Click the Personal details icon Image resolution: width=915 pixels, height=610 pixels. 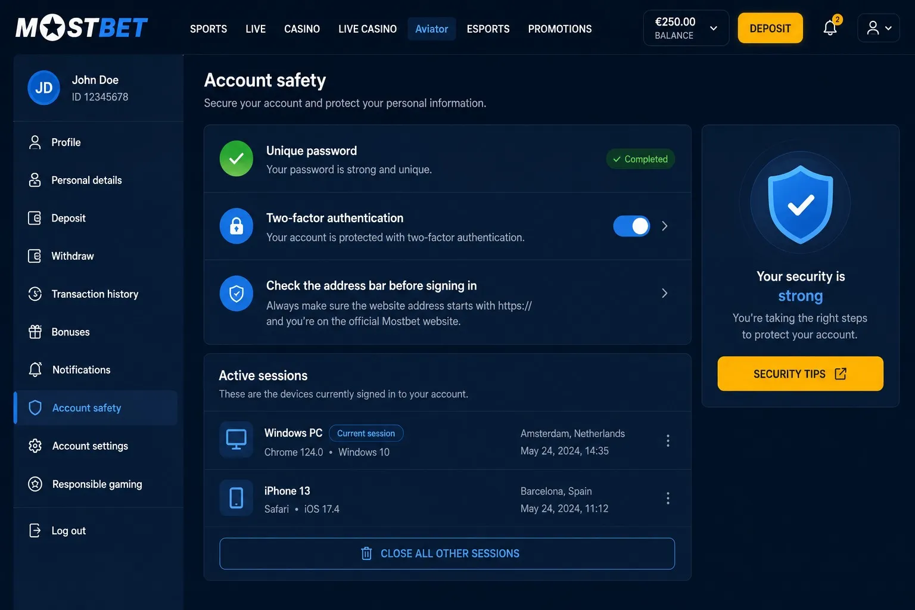35,180
